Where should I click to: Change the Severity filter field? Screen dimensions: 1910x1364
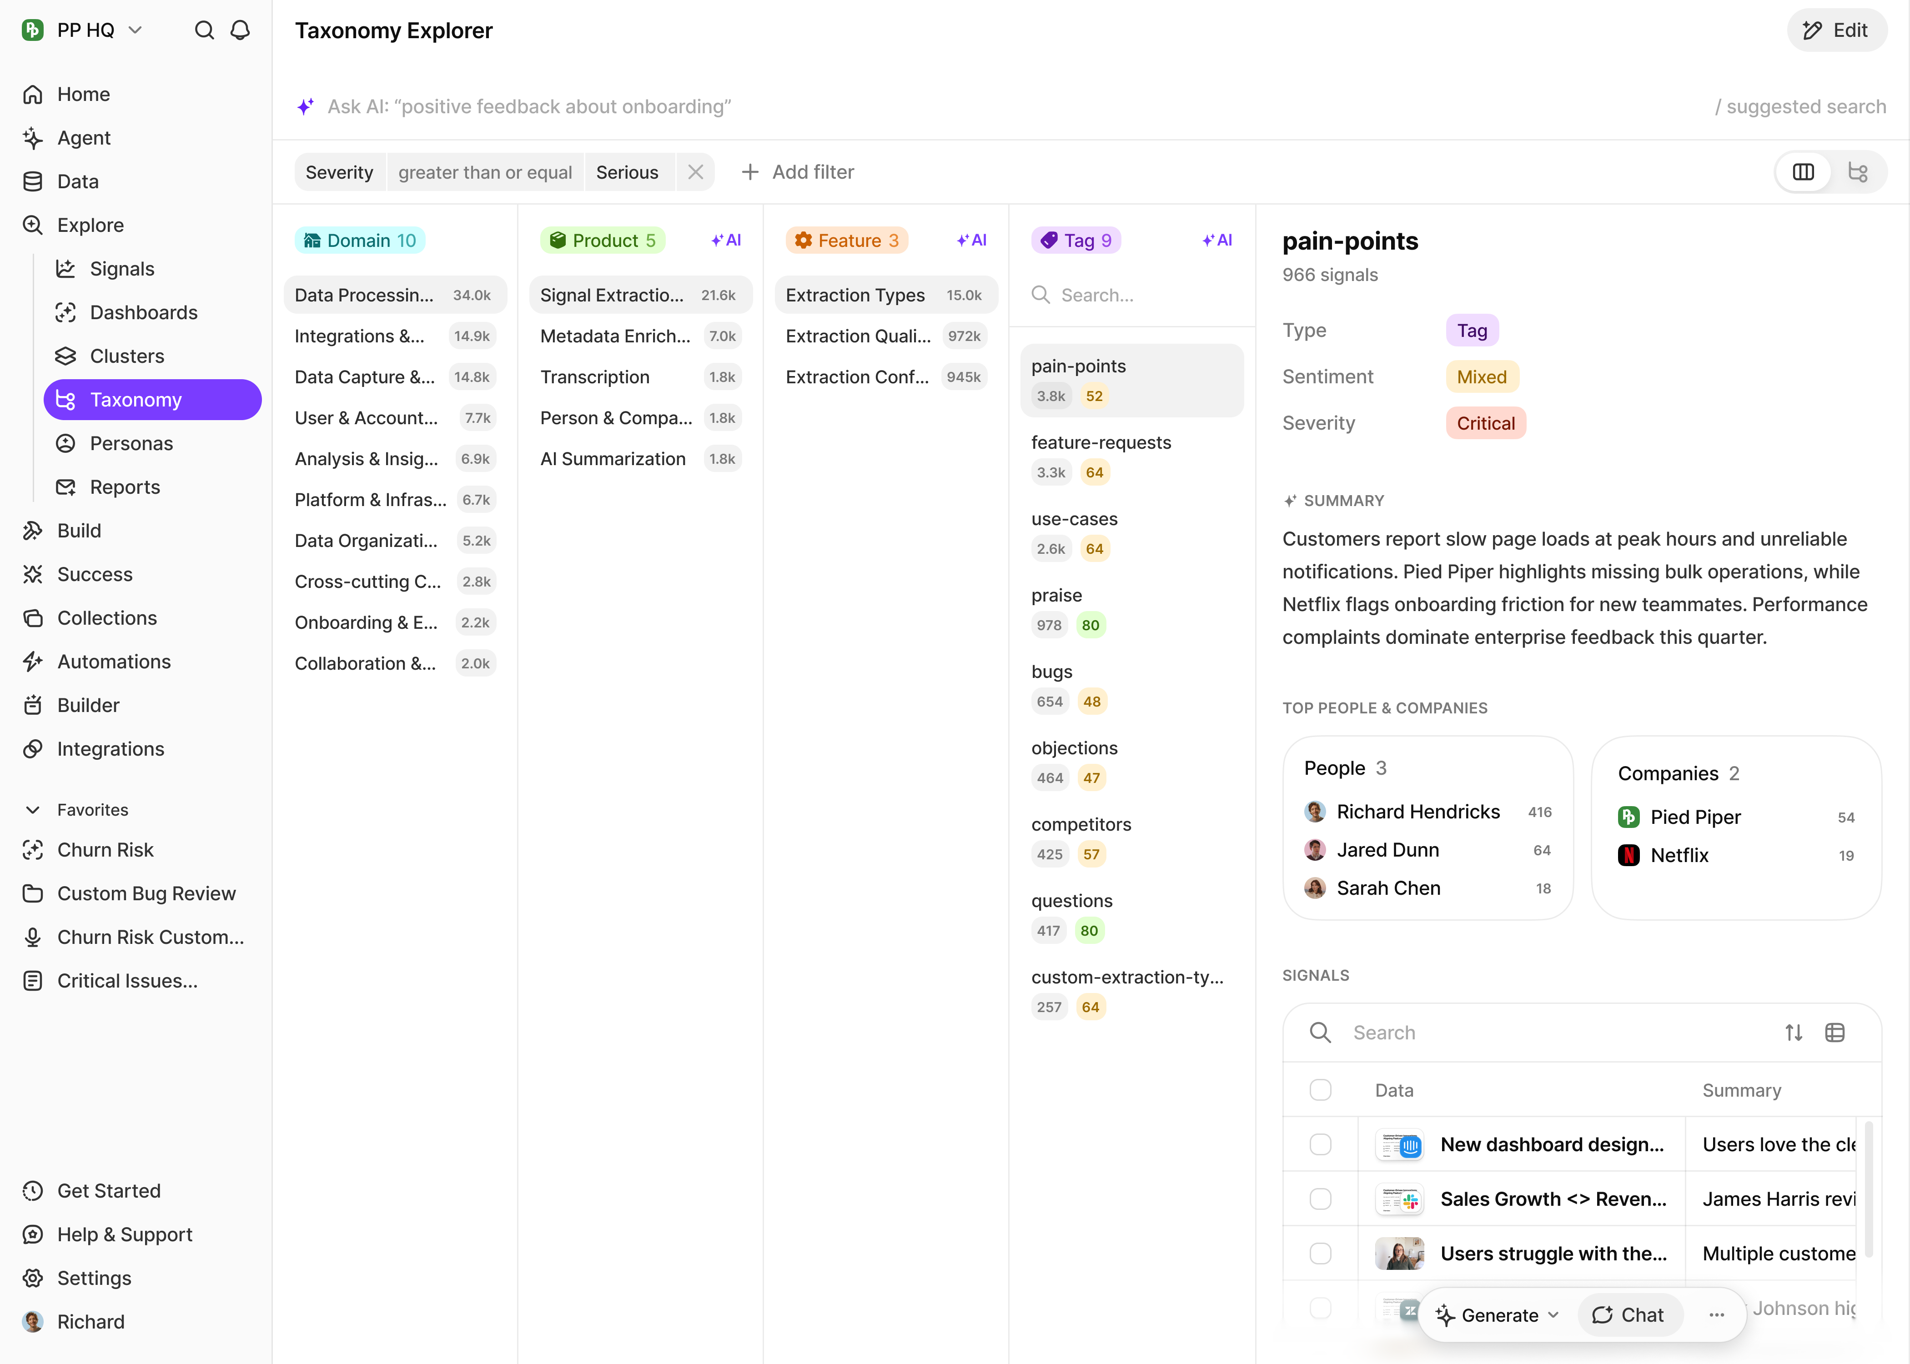[339, 172]
